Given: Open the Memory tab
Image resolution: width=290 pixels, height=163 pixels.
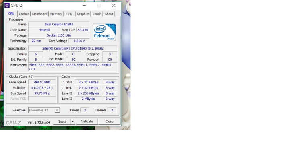Looking at the screenshot, I should [56, 14].
